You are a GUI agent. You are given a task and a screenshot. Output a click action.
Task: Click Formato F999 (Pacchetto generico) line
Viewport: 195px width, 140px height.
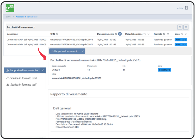(x=74, y=122)
